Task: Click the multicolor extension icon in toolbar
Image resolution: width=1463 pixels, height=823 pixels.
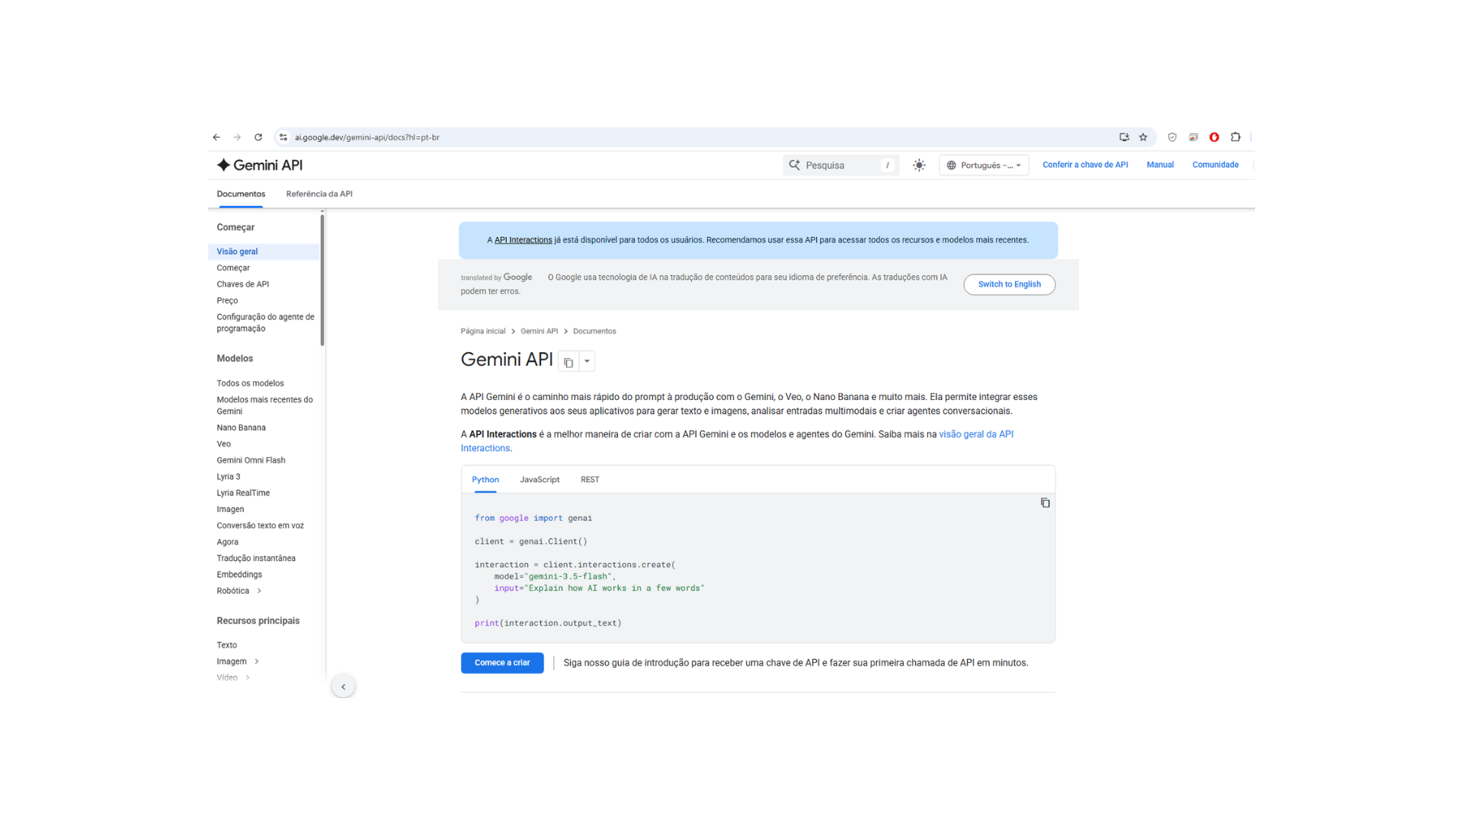Action: [1193, 137]
